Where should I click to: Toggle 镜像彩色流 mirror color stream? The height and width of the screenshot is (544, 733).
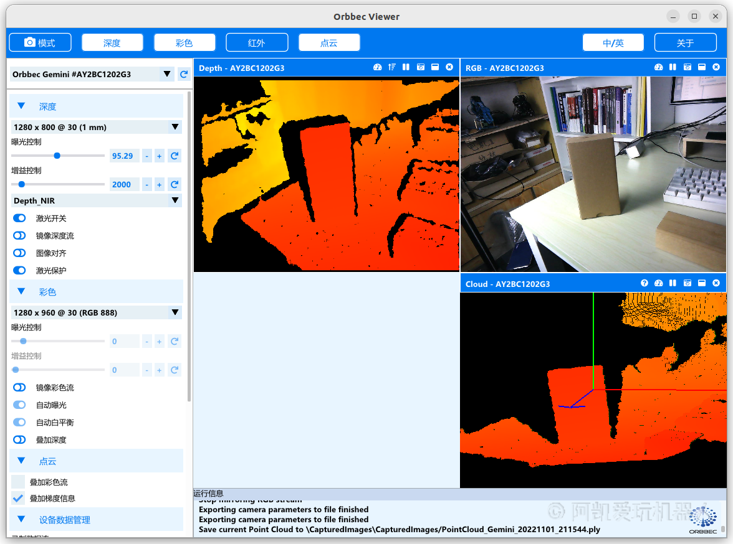click(20, 387)
